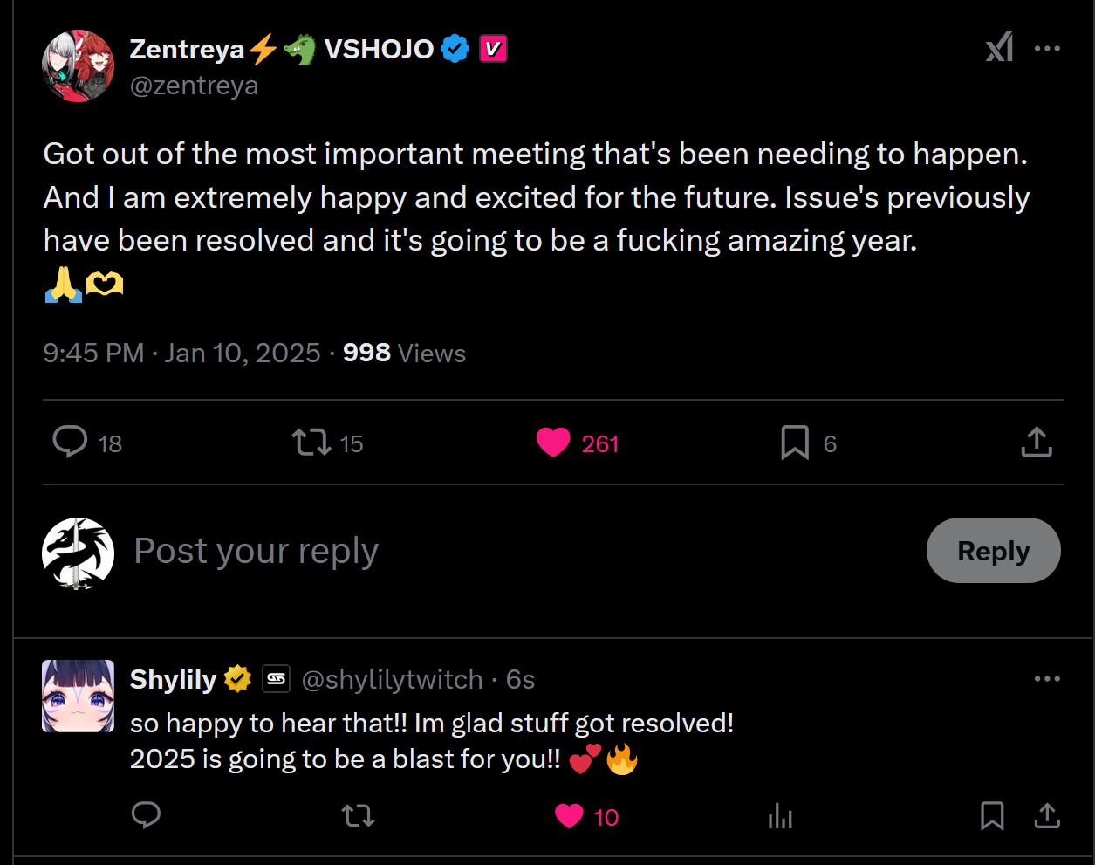Reply to Shylily's comment
The image size is (1095, 865).
tap(146, 816)
